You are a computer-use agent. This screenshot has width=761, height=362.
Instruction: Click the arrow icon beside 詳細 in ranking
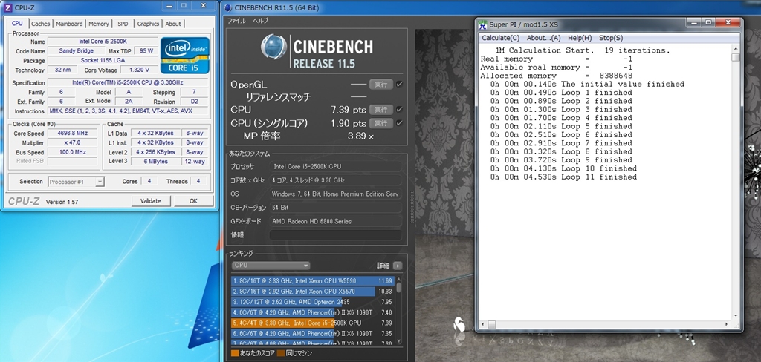(398, 266)
